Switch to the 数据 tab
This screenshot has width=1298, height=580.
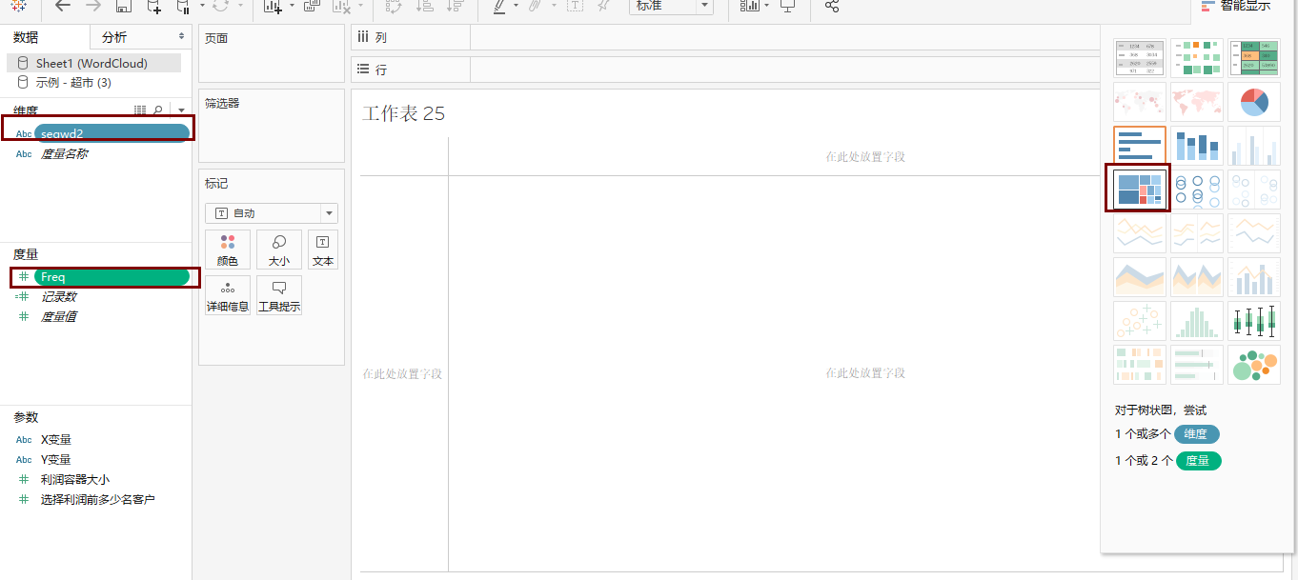pyautogui.click(x=45, y=37)
